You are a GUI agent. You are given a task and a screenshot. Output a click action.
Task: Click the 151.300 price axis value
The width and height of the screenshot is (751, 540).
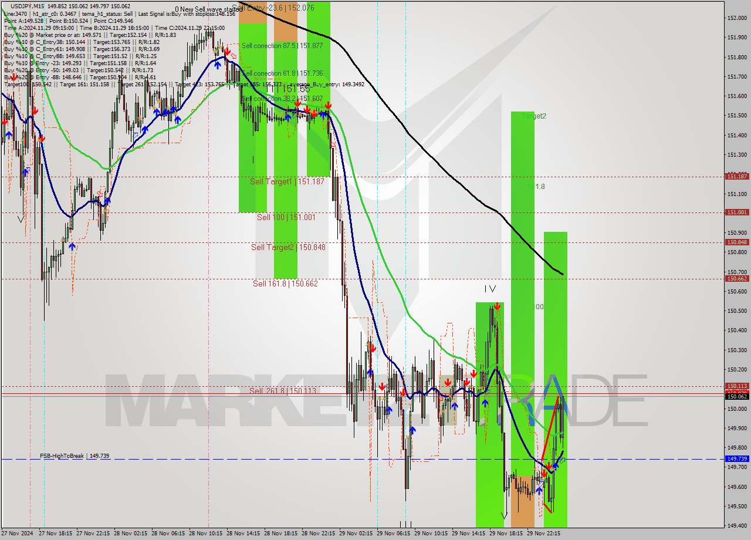pos(737,155)
